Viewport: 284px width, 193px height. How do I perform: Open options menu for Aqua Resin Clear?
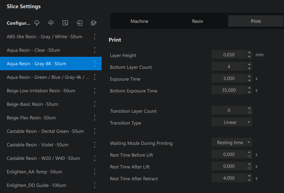click(x=95, y=50)
